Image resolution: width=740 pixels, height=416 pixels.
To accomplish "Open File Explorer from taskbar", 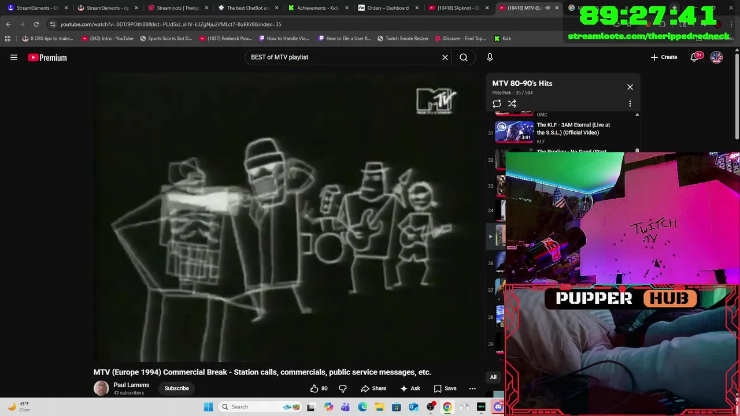I will [x=379, y=407].
